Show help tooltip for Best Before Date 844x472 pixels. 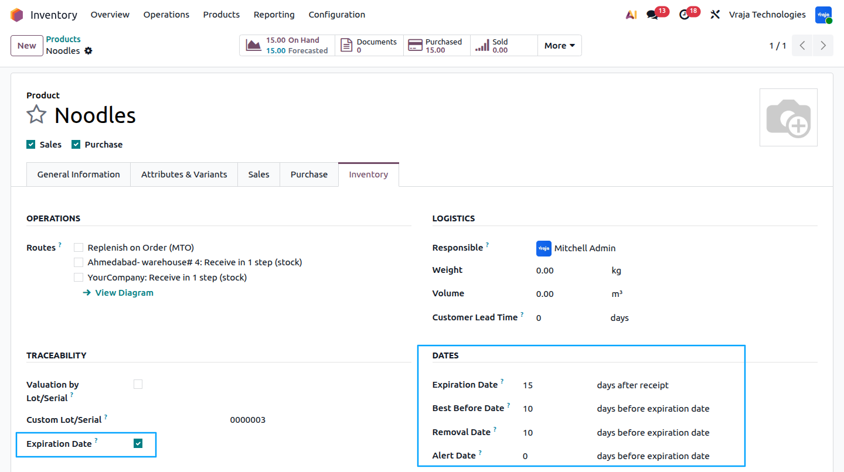509,405
